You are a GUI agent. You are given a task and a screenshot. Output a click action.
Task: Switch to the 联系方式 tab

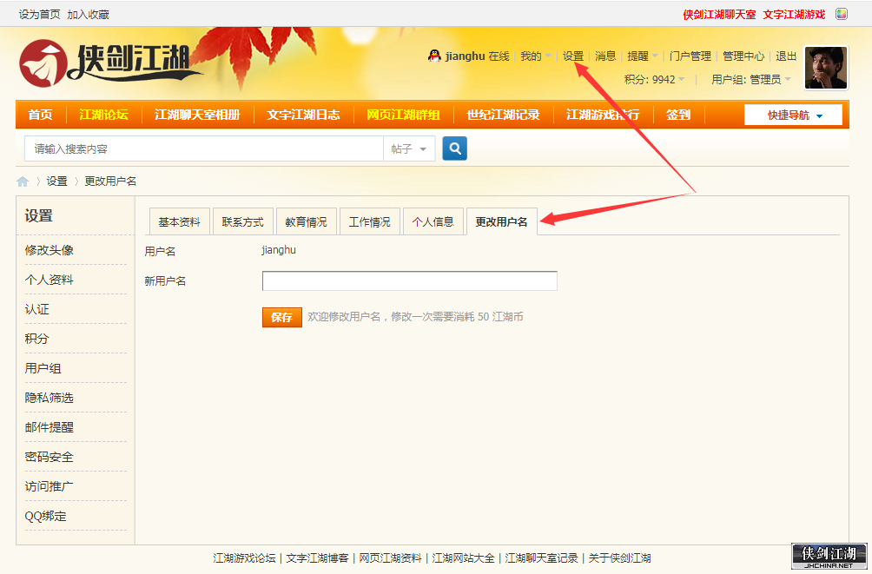click(x=242, y=222)
